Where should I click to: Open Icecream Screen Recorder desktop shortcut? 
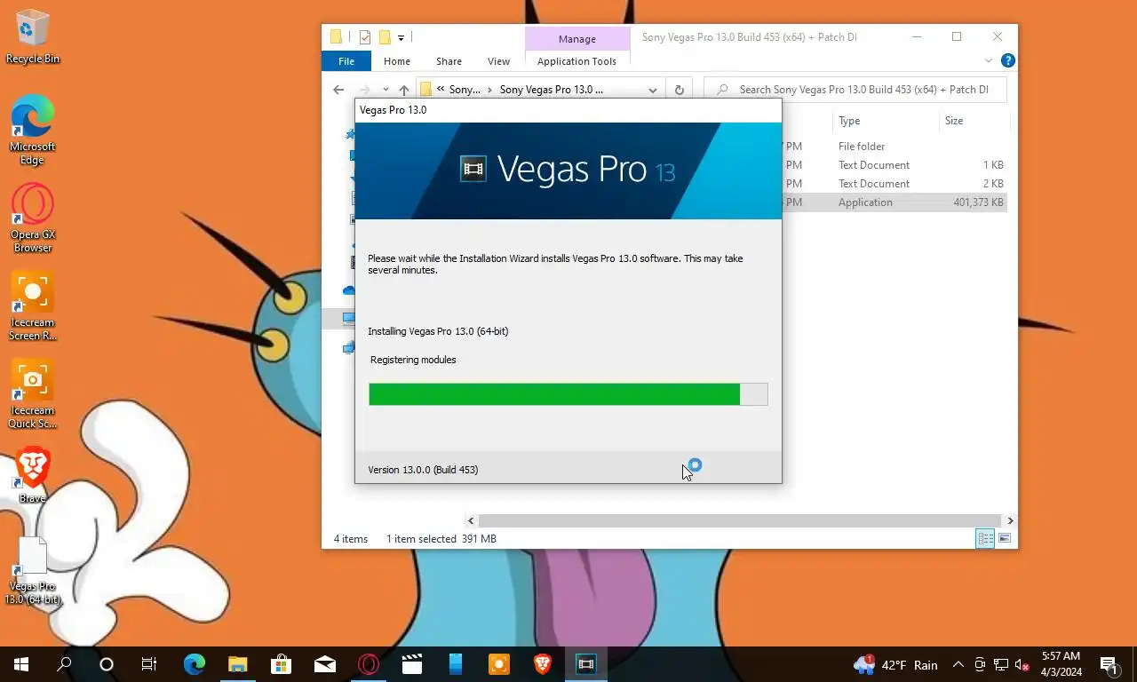[33, 305]
